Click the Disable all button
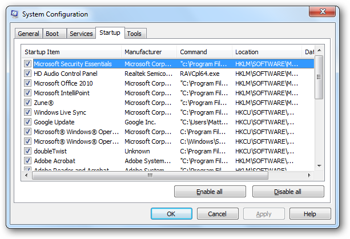 [288, 192]
